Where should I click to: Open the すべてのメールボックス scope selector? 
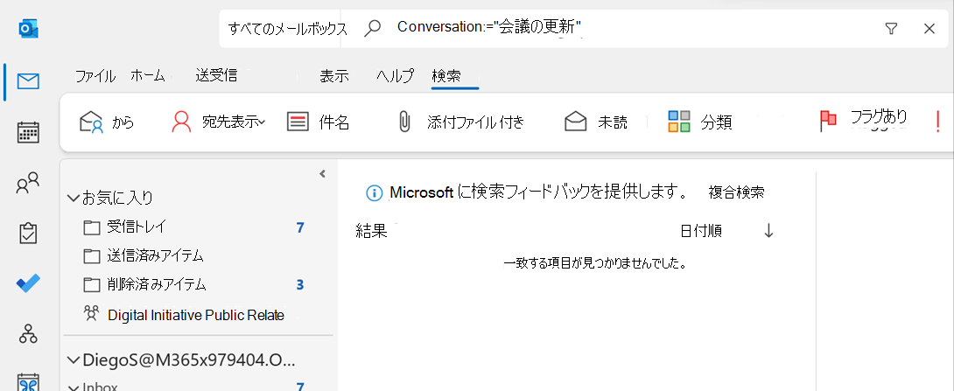[x=287, y=29]
